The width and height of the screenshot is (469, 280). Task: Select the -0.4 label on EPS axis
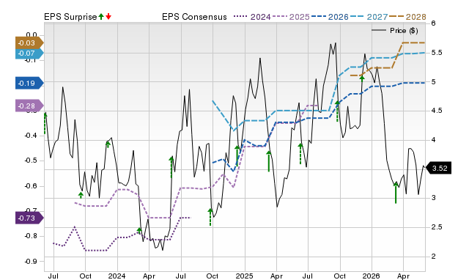tap(31, 136)
